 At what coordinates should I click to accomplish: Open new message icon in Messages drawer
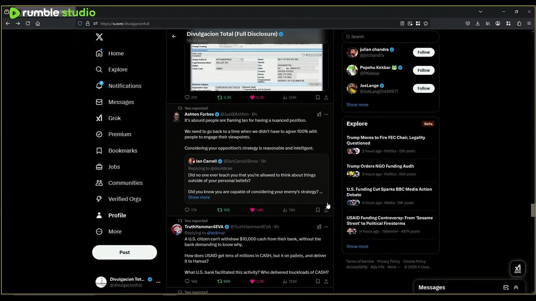506,288
